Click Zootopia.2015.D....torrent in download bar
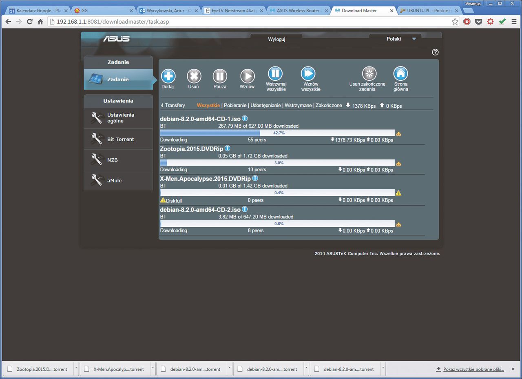 pyautogui.click(x=38, y=369)
